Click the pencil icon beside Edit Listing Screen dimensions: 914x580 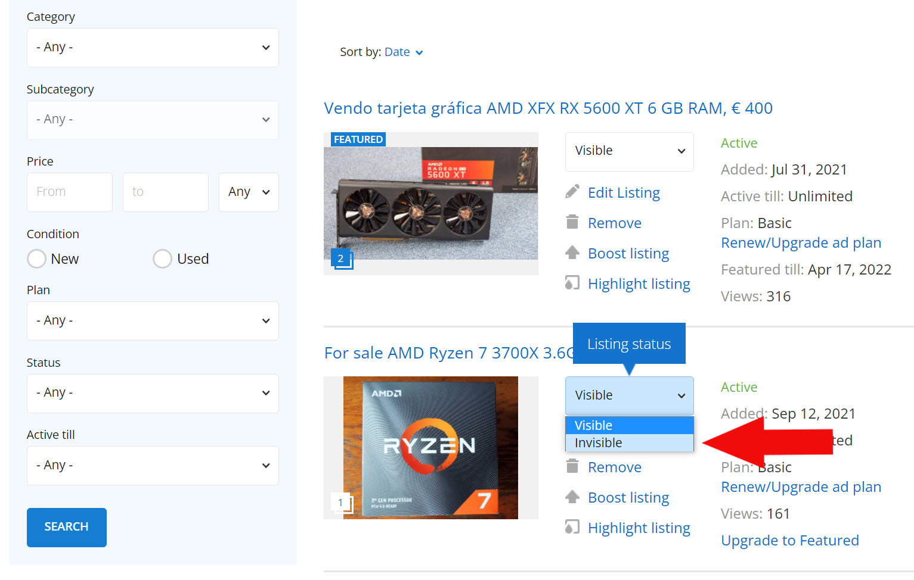(572, 192)
